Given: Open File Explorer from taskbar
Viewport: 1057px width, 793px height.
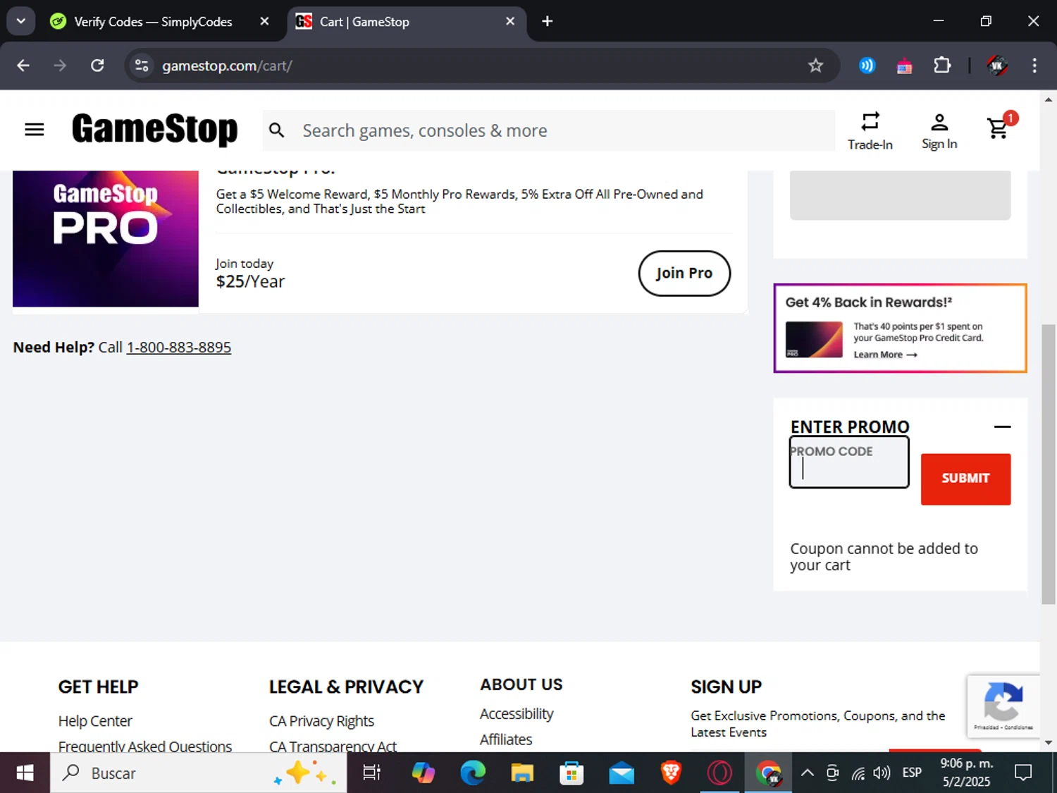Looking at the screenshot, I should pyautogui.click(x=522, y=773).
